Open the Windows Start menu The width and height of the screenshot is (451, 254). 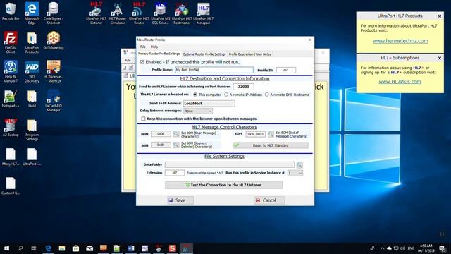[6, 248]
